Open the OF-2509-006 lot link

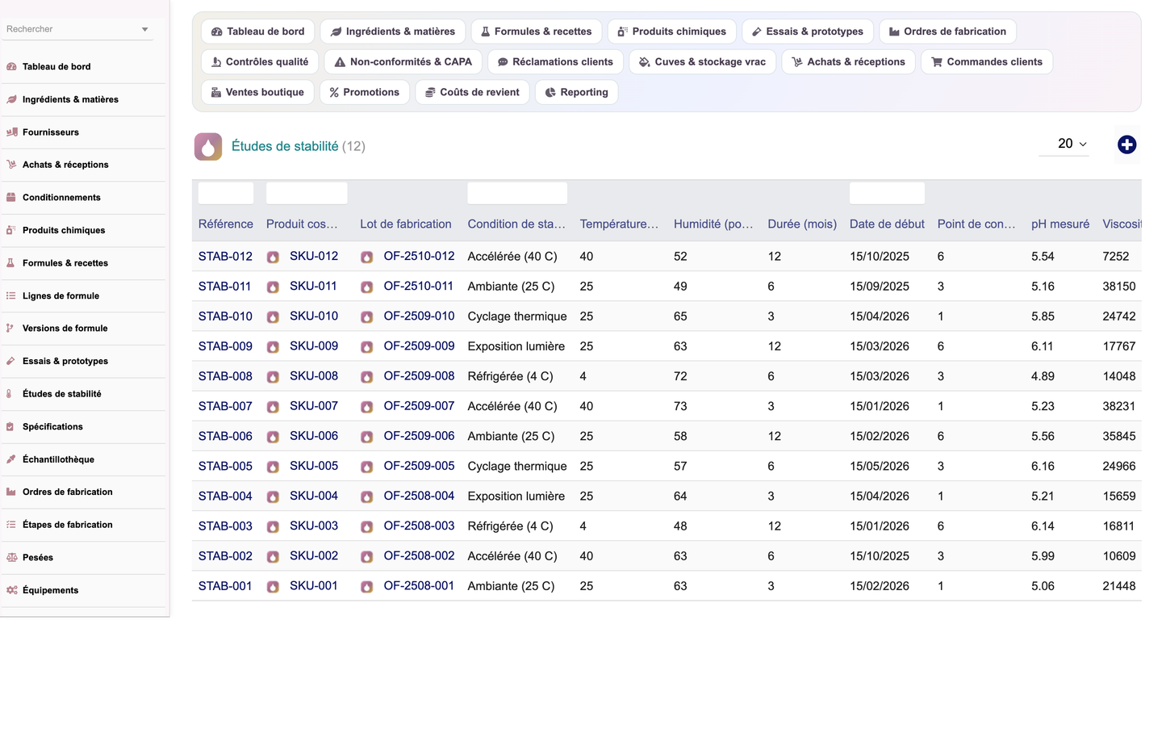click(419, 437)
